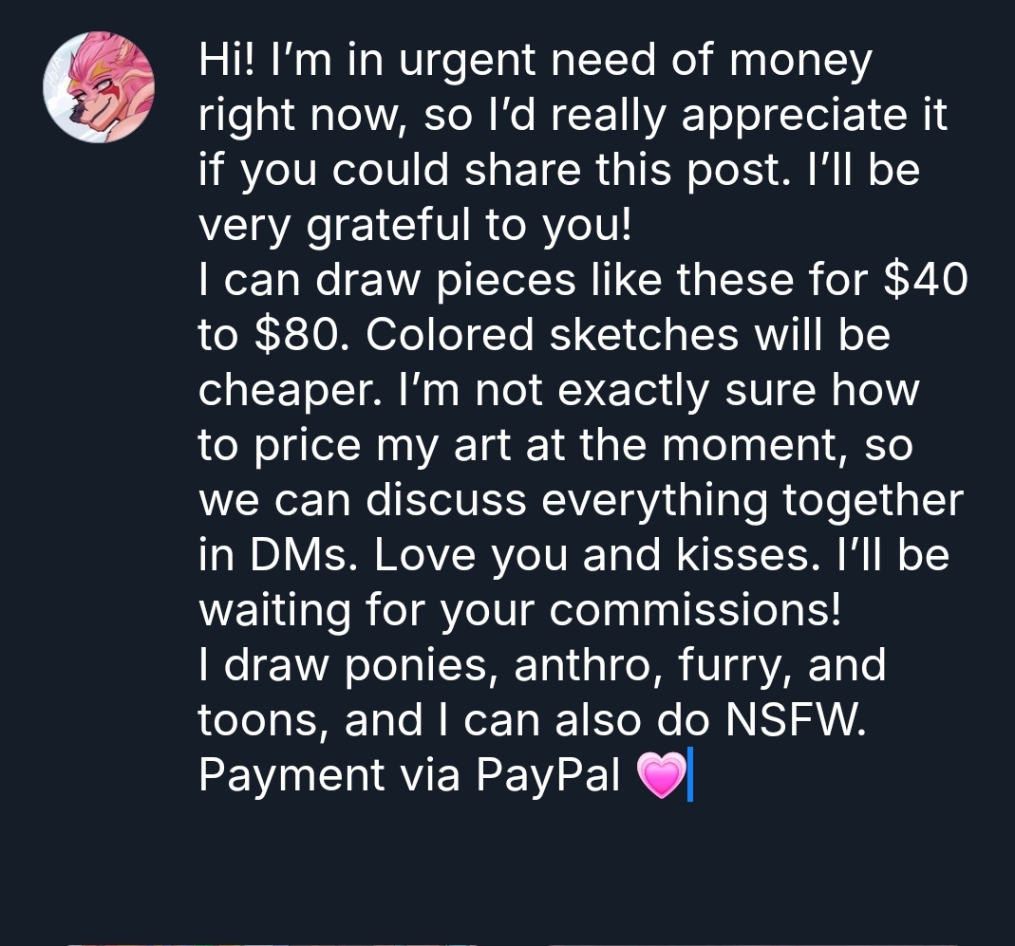
Task: Tap the pink heart emoji after PayPal
Action: (x=660, y=775)
